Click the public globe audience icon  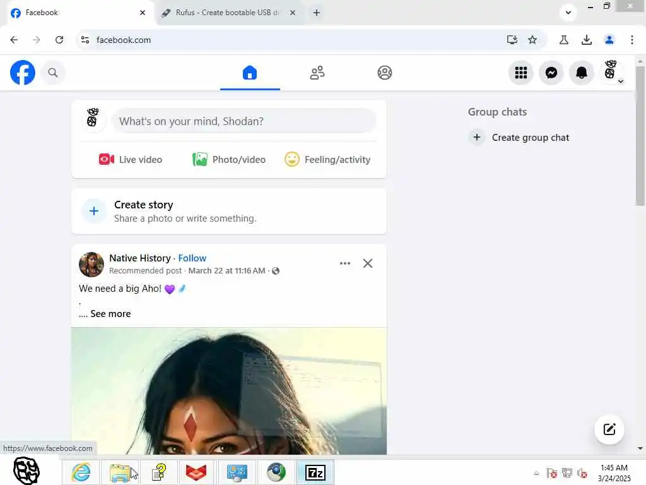click(276, 270)
